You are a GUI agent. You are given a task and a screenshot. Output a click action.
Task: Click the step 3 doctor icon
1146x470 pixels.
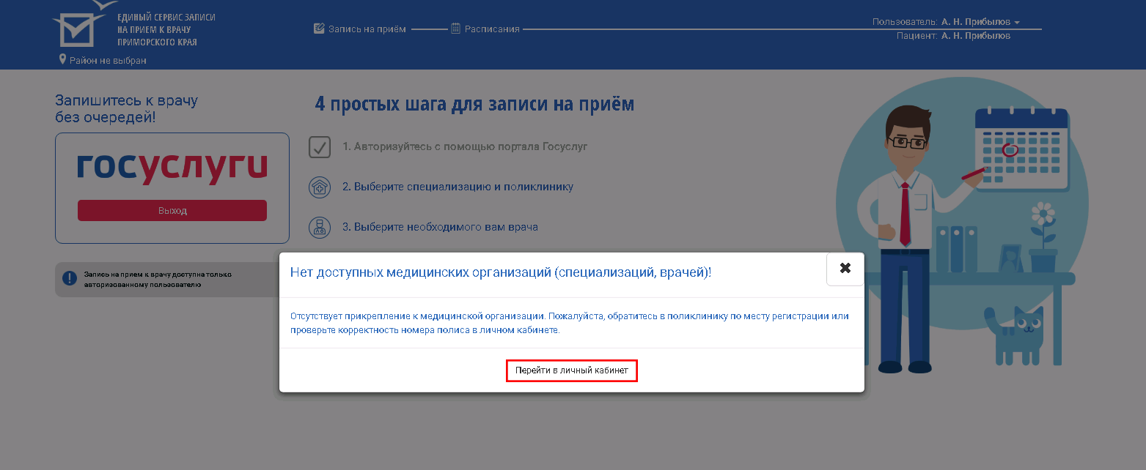(320, 227)
